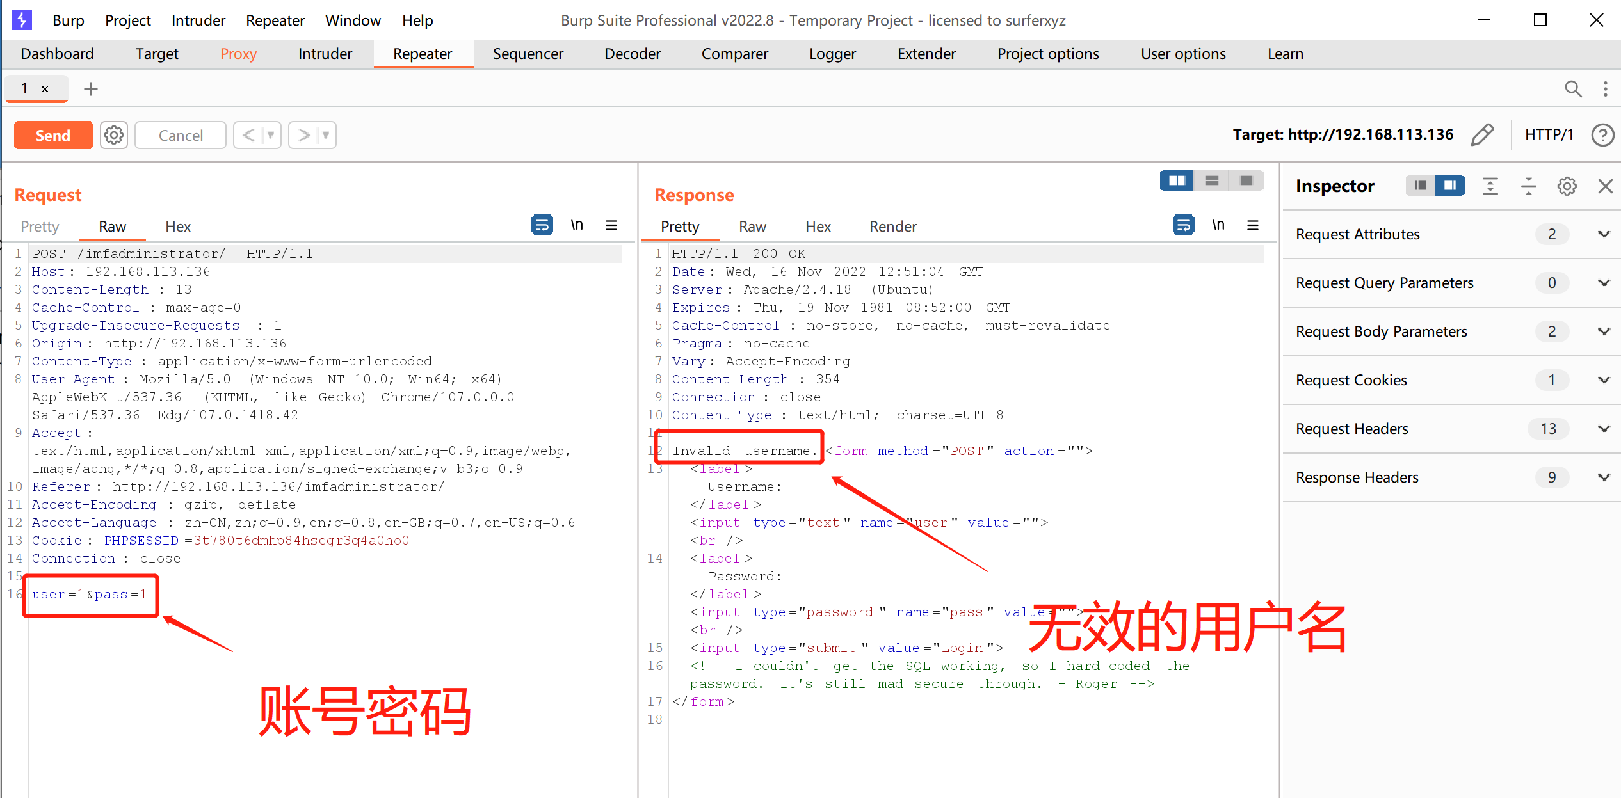1621x798 pixels.
Task: Open the Repeater help question icon
Action: click(1602, 135)
